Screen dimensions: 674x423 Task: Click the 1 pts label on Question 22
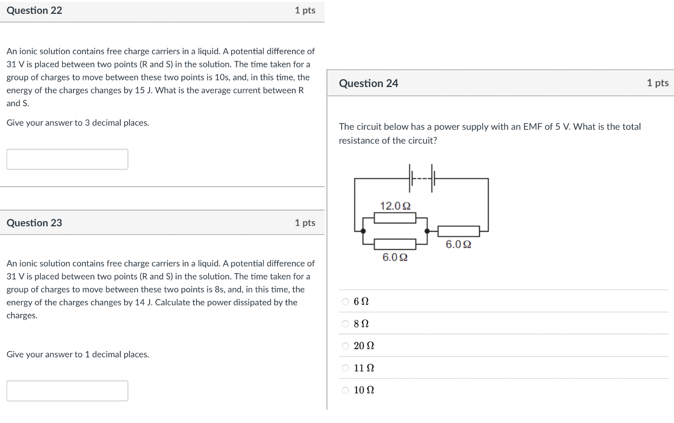tap(305, 10)
